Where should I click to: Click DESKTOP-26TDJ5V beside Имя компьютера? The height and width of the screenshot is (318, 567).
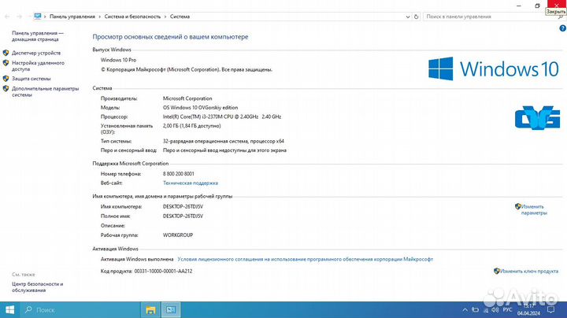click(183, 207)
